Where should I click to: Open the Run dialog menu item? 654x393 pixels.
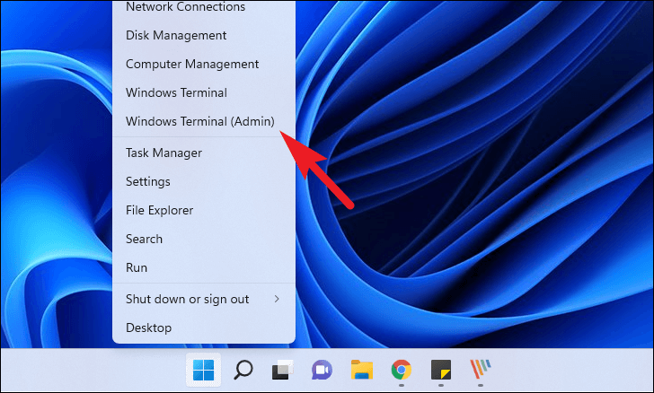[x=137, y=267]
